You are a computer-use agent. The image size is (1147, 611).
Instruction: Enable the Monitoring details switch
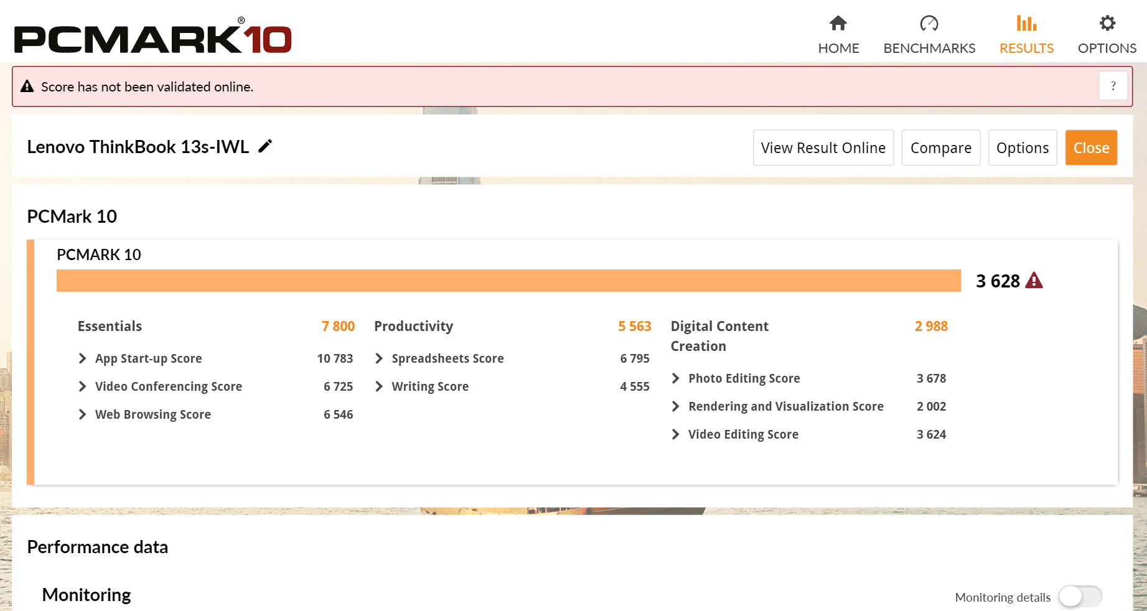[x=1081, y=597]
